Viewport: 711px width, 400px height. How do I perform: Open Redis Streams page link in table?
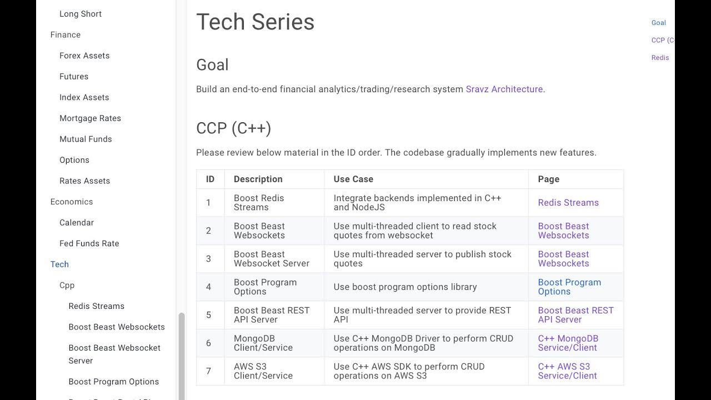(x=568, y=203)
